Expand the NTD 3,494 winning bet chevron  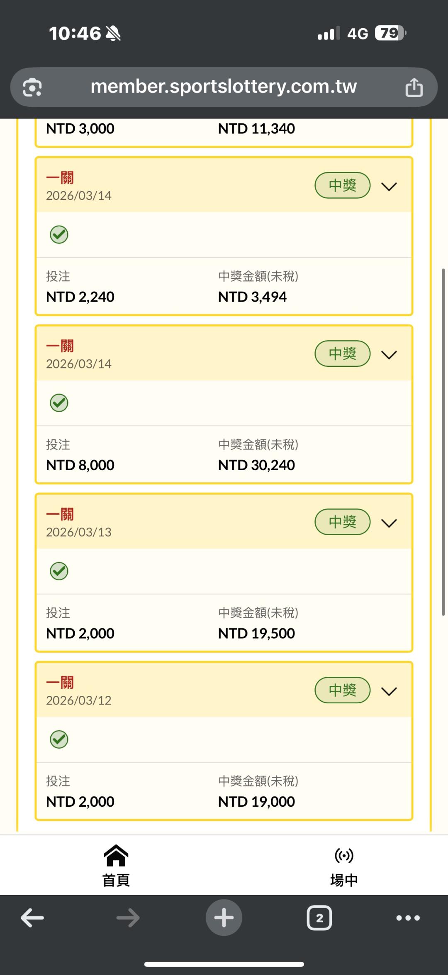389,187
